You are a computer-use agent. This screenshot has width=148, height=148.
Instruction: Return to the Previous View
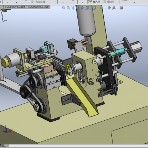click(73, 8)
